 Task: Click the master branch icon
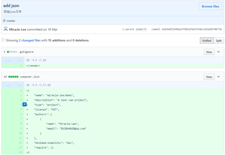click(4, 21)
